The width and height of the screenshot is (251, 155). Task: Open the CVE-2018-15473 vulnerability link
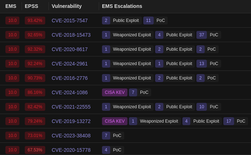(71, 35)
